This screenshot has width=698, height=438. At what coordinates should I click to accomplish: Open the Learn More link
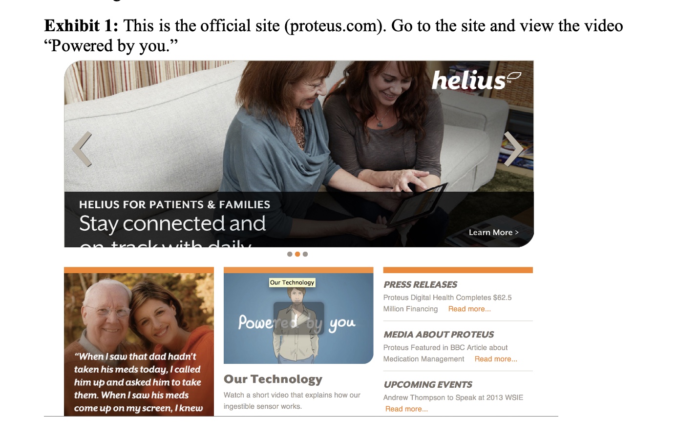(493, 233)
